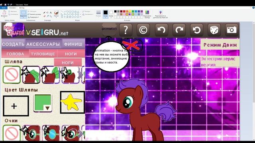Click the Copy button in Paint ribbon
This screenshot has height=143, width=255.
point(13,14)
